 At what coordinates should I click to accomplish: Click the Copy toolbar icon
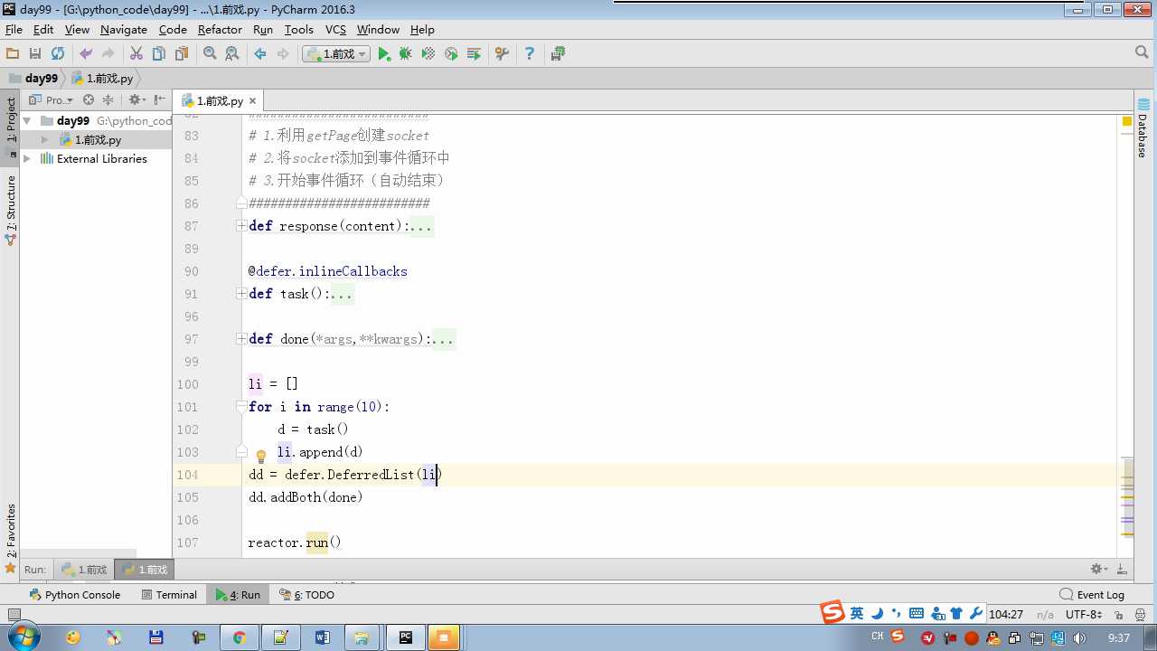coord(159,54)
